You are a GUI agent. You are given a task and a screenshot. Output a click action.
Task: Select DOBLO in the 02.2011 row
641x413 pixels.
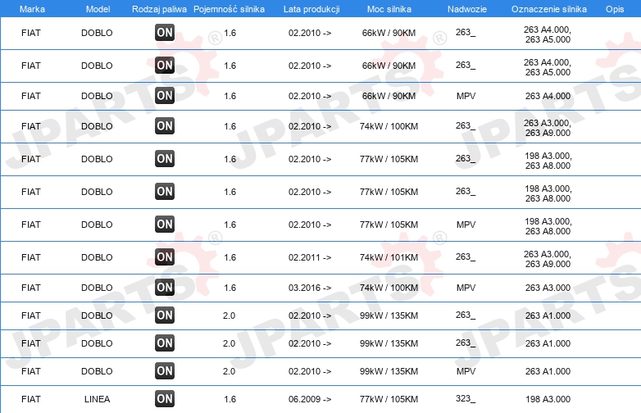tap(97, 257)
